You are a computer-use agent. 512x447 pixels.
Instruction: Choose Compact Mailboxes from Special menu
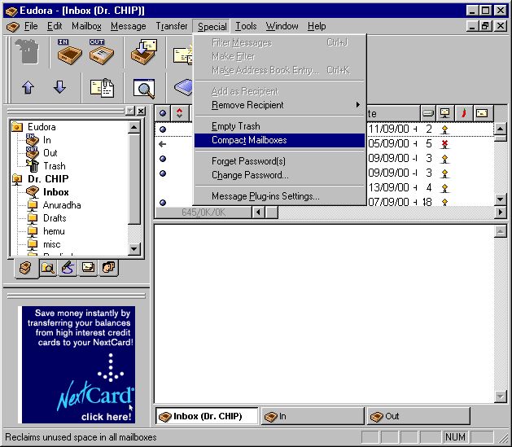(x=279, y=140)
